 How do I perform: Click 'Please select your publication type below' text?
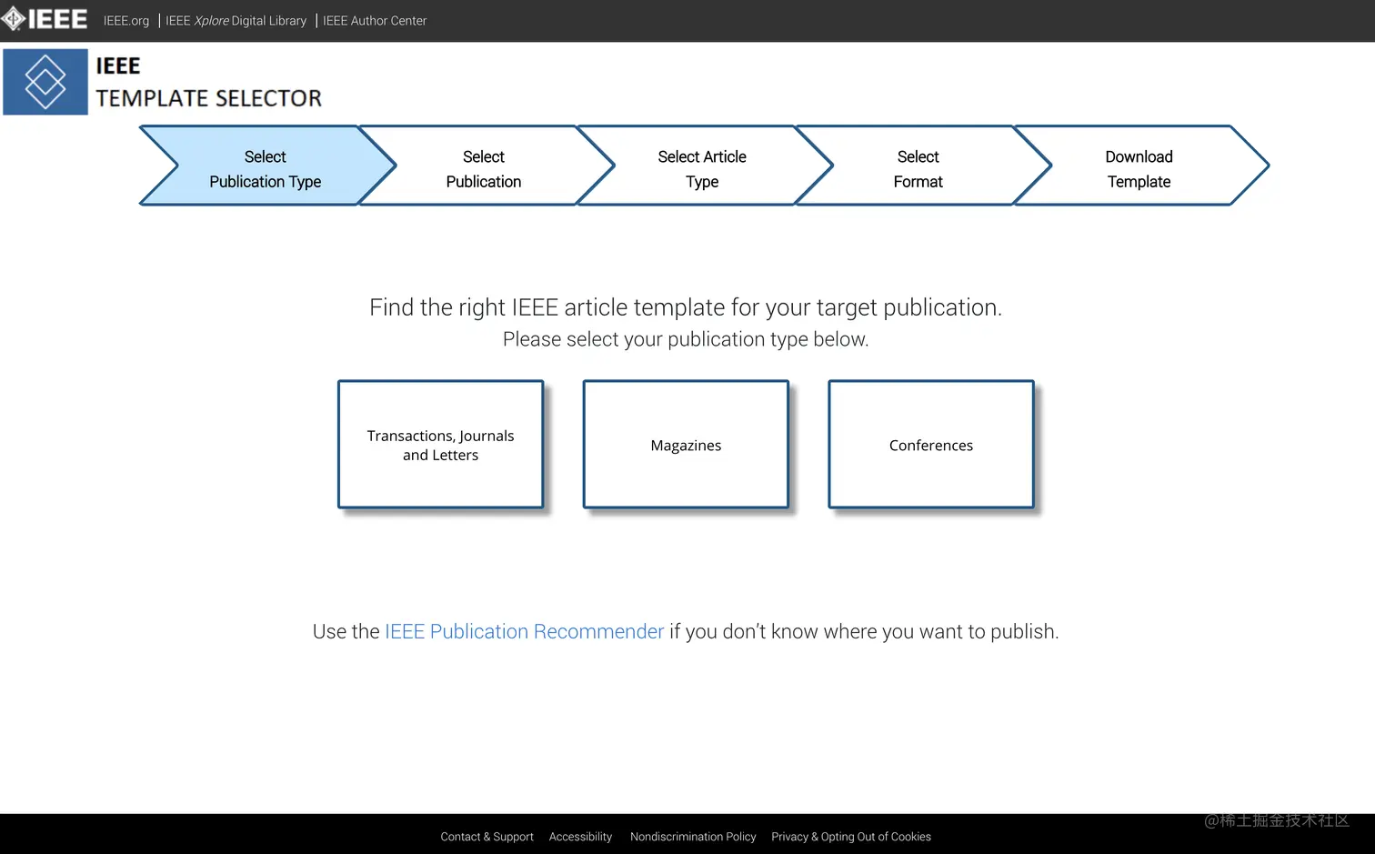tap(686, 339)
